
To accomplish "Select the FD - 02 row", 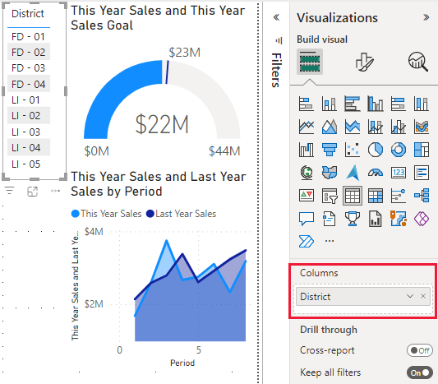I will [29, 52].
